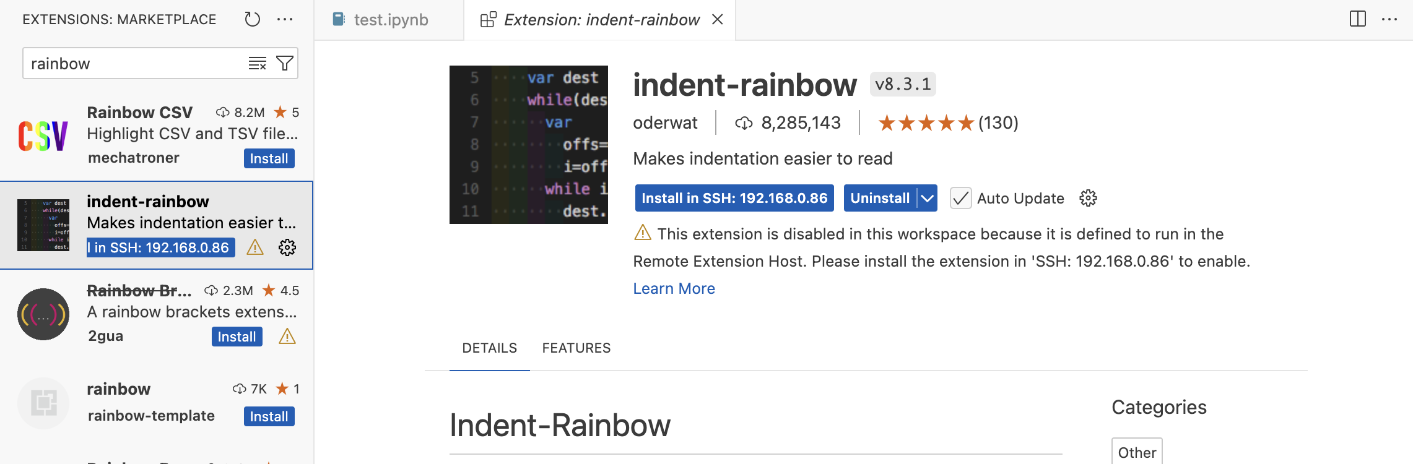Split the editor right

tap(1358, 19)
